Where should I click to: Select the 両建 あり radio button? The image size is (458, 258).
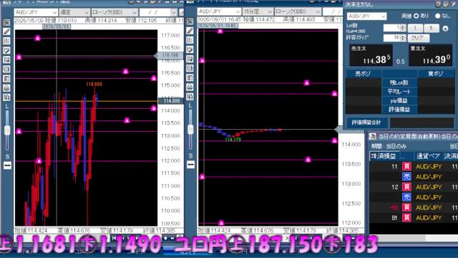pos(416,16)
